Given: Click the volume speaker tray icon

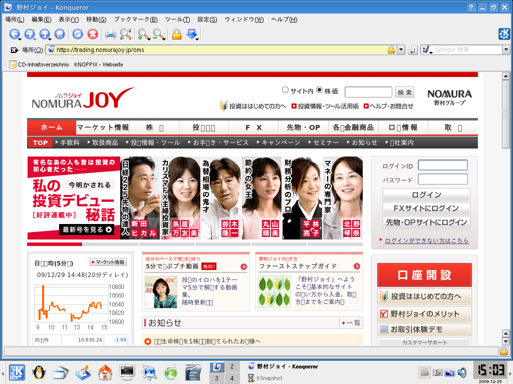Looking at the screenshot, I should 461,372.
